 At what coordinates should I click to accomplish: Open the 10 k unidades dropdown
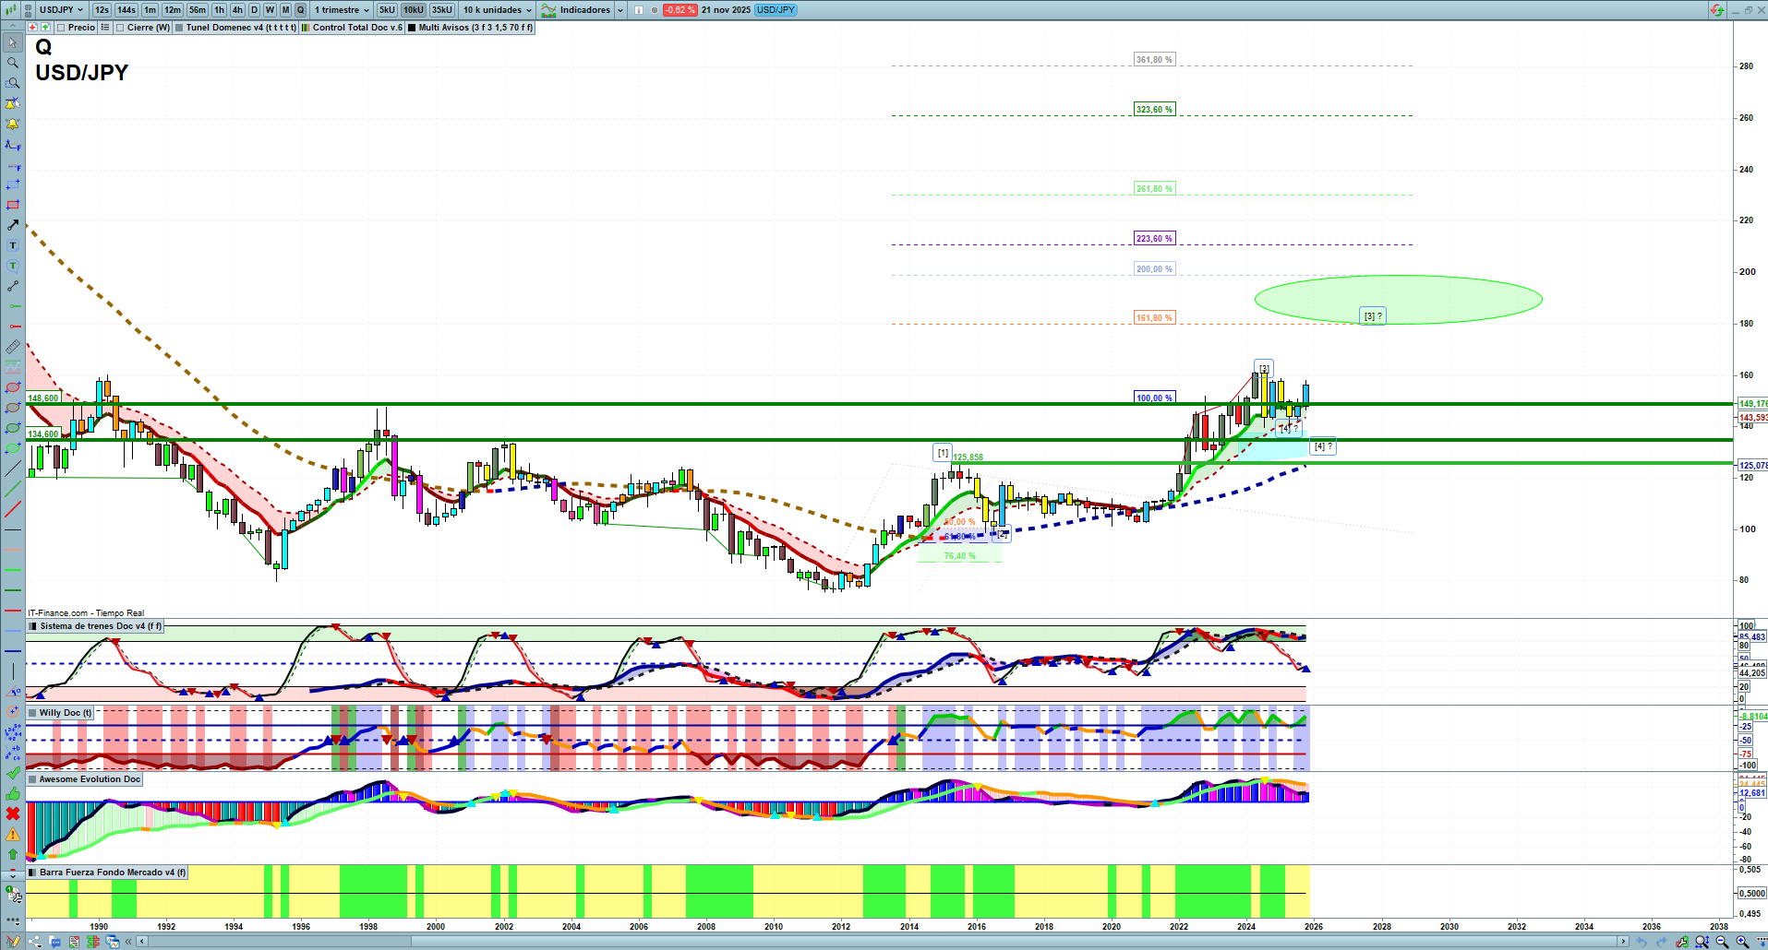point(498,10)
